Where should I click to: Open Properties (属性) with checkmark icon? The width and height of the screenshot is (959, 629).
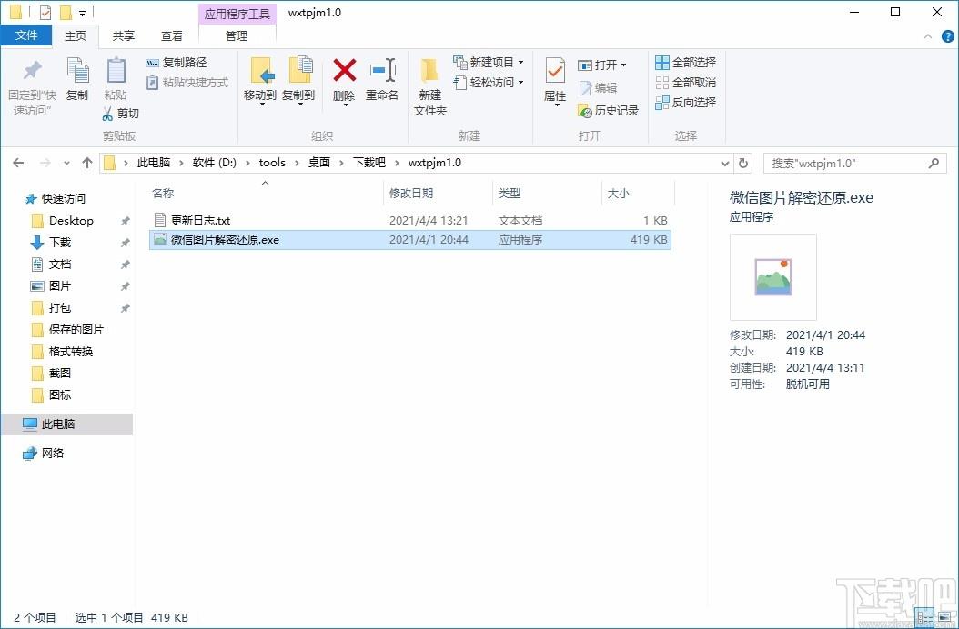tap(555, 83)
